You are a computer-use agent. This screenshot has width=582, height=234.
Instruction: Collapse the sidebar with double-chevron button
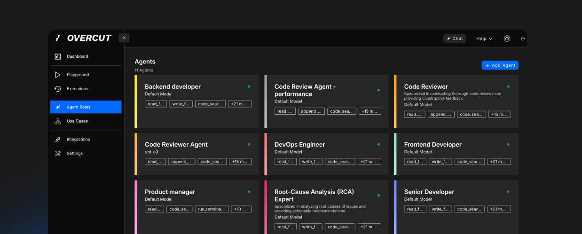click(124, 38)
